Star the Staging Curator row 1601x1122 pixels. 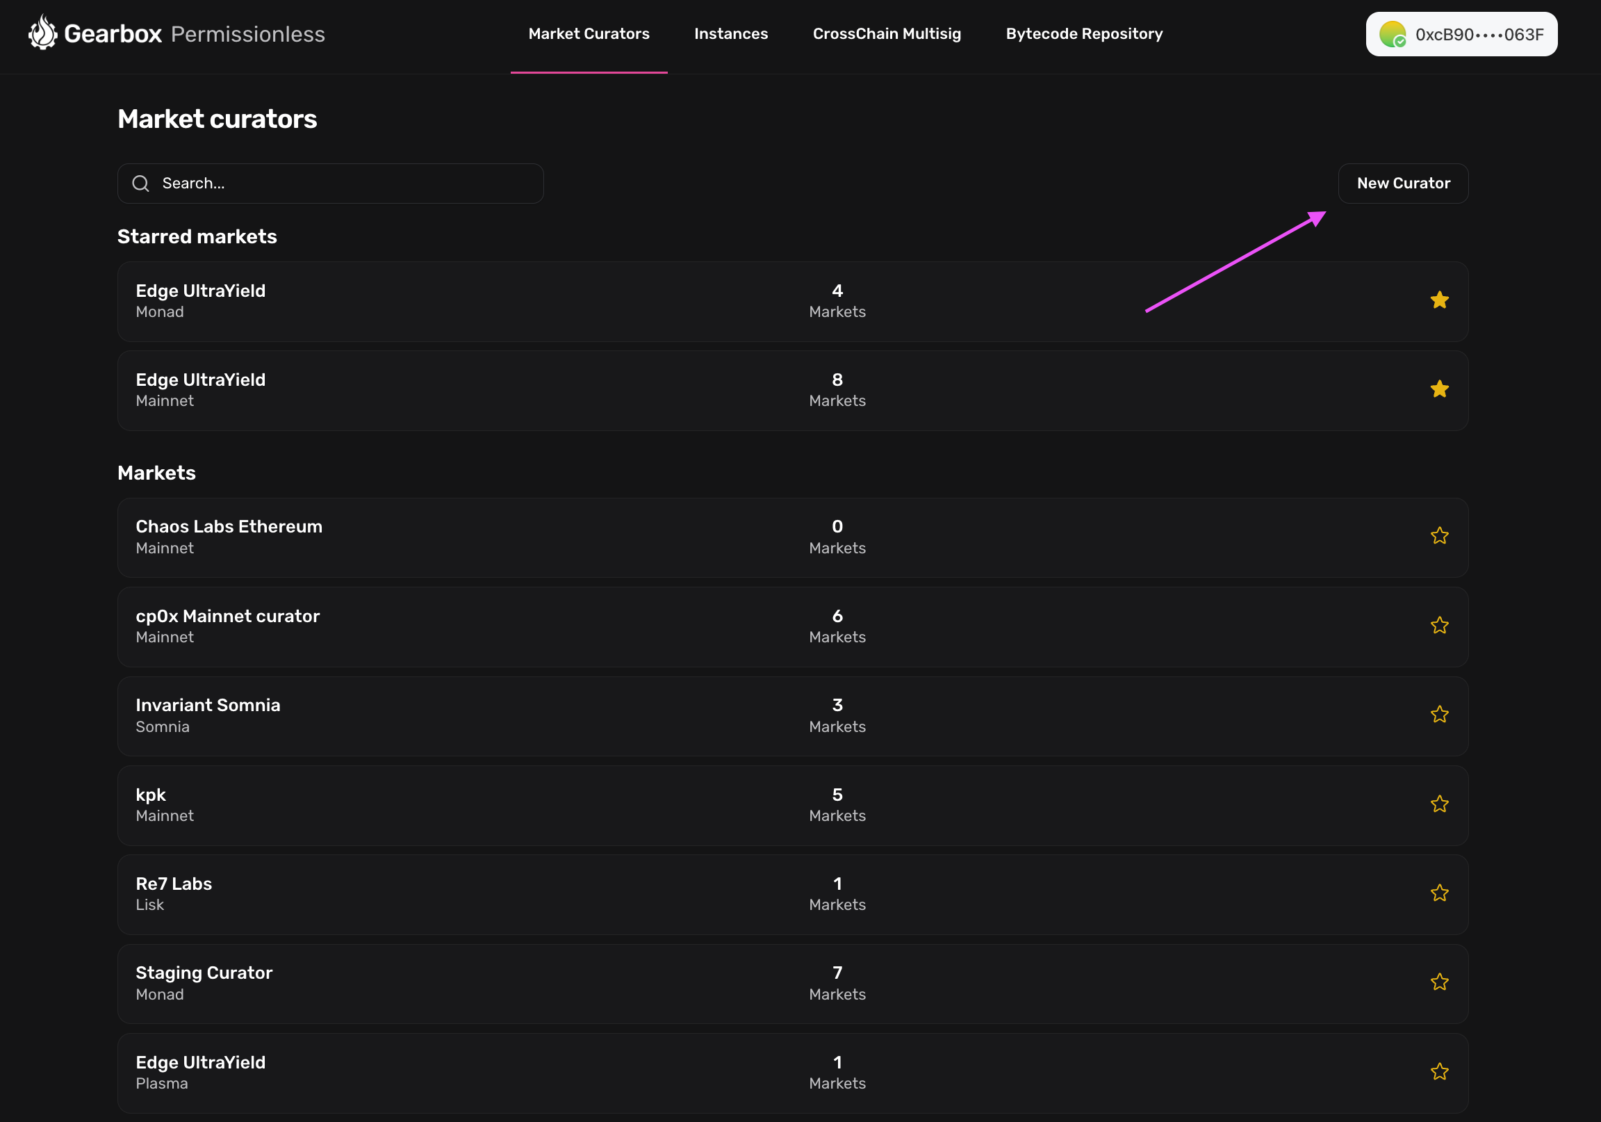click(1439, 982)
